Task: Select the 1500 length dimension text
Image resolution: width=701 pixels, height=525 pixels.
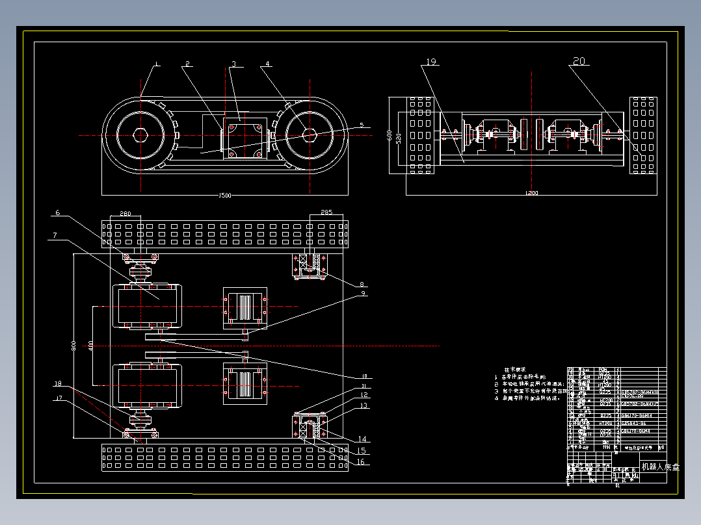Action: click(x=225, y=195)
